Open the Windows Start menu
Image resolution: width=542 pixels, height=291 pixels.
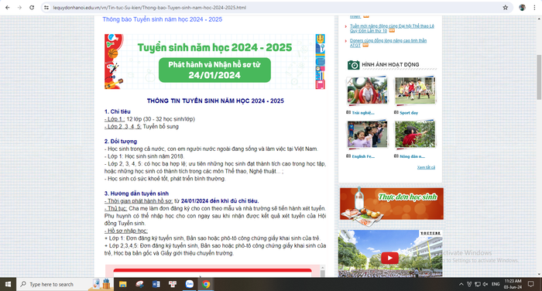(8, 284)
